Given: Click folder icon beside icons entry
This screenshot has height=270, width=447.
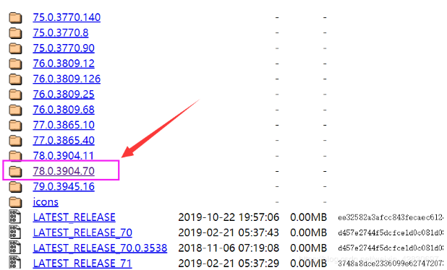Looking at the screenshot, I should pos(15,202).
